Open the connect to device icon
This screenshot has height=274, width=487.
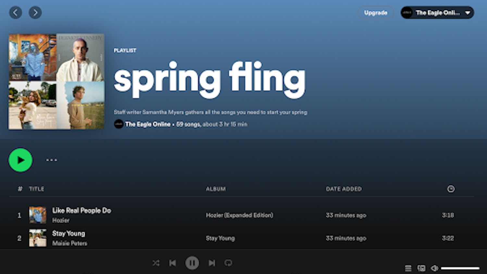click(421, 268)
